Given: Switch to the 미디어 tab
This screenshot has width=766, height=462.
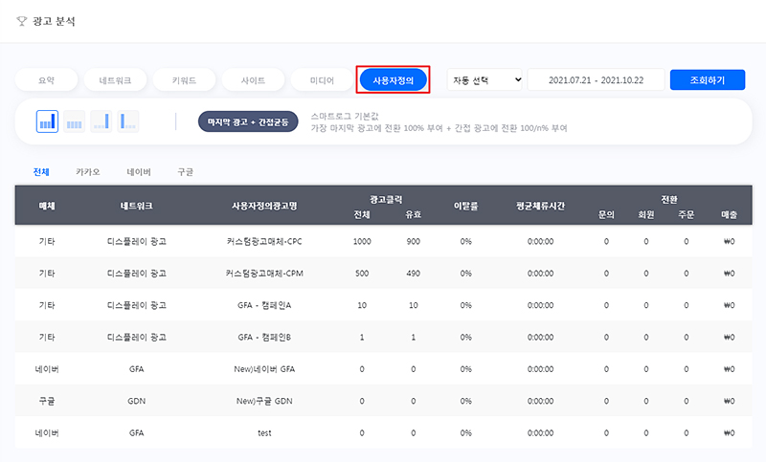Looking at the screenshot, I should click(x=322, y=80).
